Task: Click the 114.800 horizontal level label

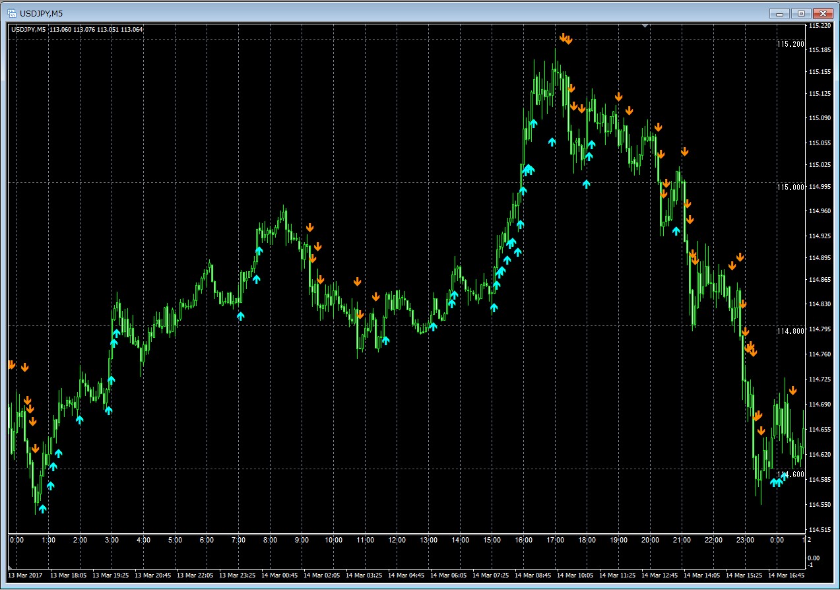Action: pyautogui.click(x=790, y=331)
